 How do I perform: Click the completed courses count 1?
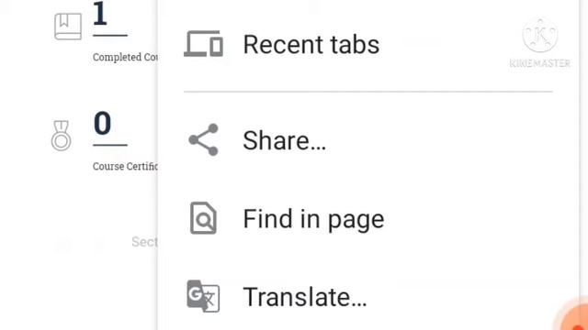pyautogui.click(x=100, y=14)
